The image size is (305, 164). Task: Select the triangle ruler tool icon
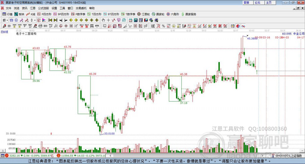point(56,26)
